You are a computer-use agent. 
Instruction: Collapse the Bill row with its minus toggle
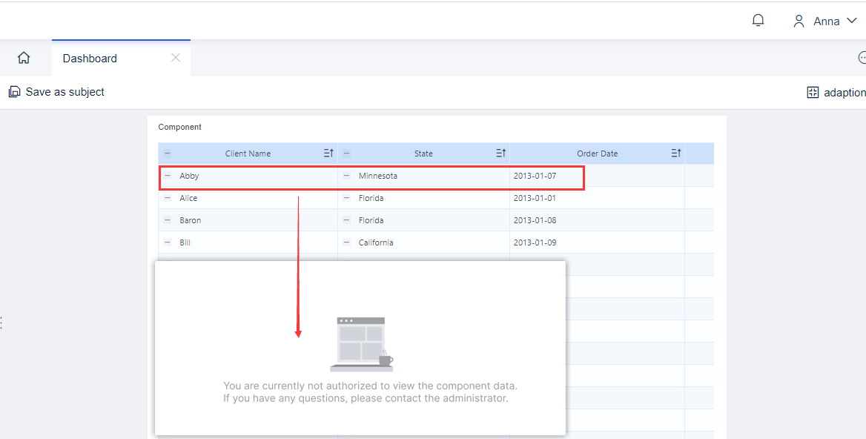[x=168, y=242]
